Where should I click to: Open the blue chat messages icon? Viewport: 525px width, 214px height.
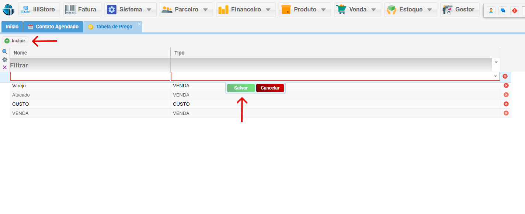(503, 11)
